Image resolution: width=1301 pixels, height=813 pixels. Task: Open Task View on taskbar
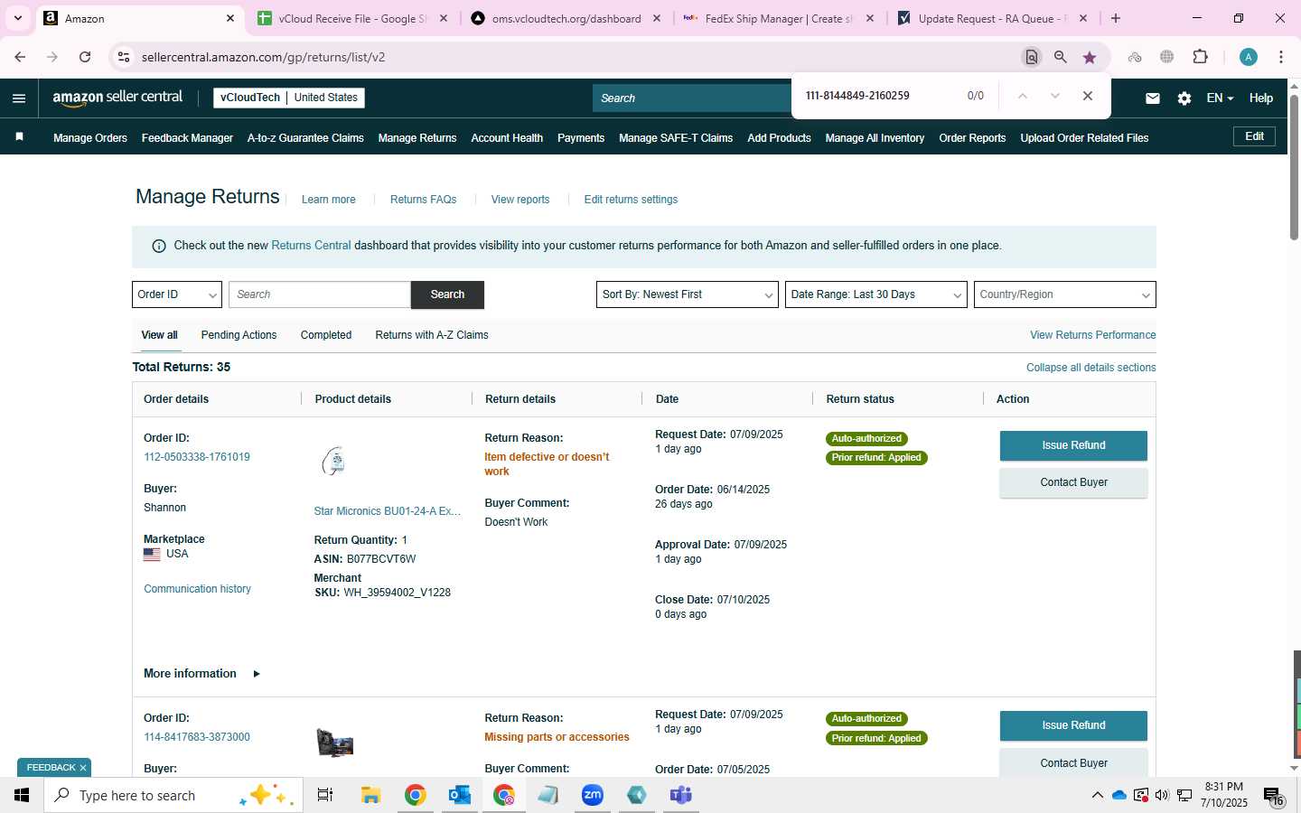click(325, 795)
